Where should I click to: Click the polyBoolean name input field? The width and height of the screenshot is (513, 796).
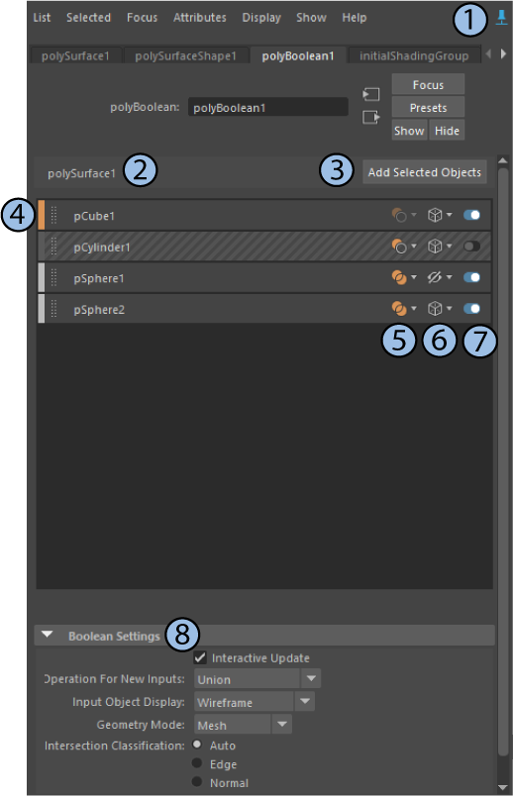pyautogui.click(x=268, y=108)
